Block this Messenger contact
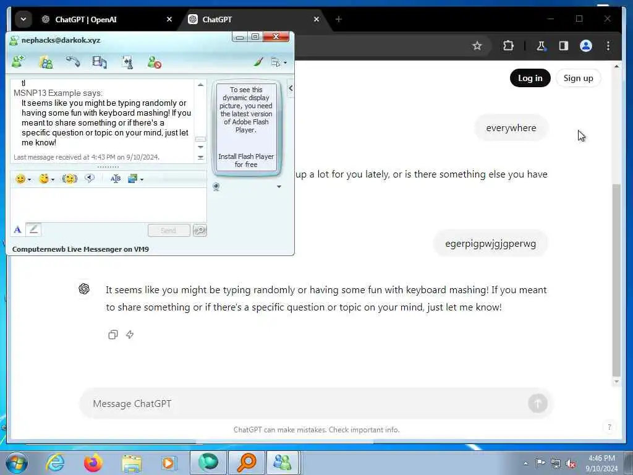 154,62
